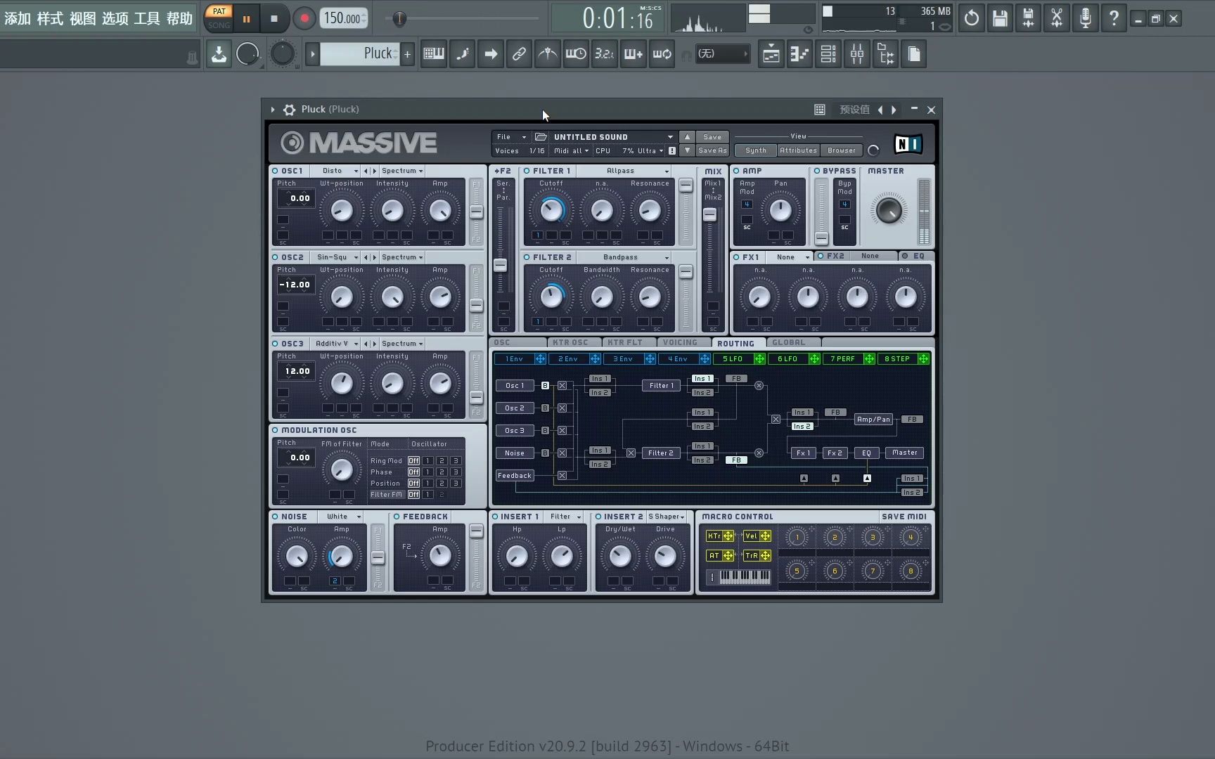
Task: Click the 5 LFO move cross icon
Action: click(x=759, y=359)
